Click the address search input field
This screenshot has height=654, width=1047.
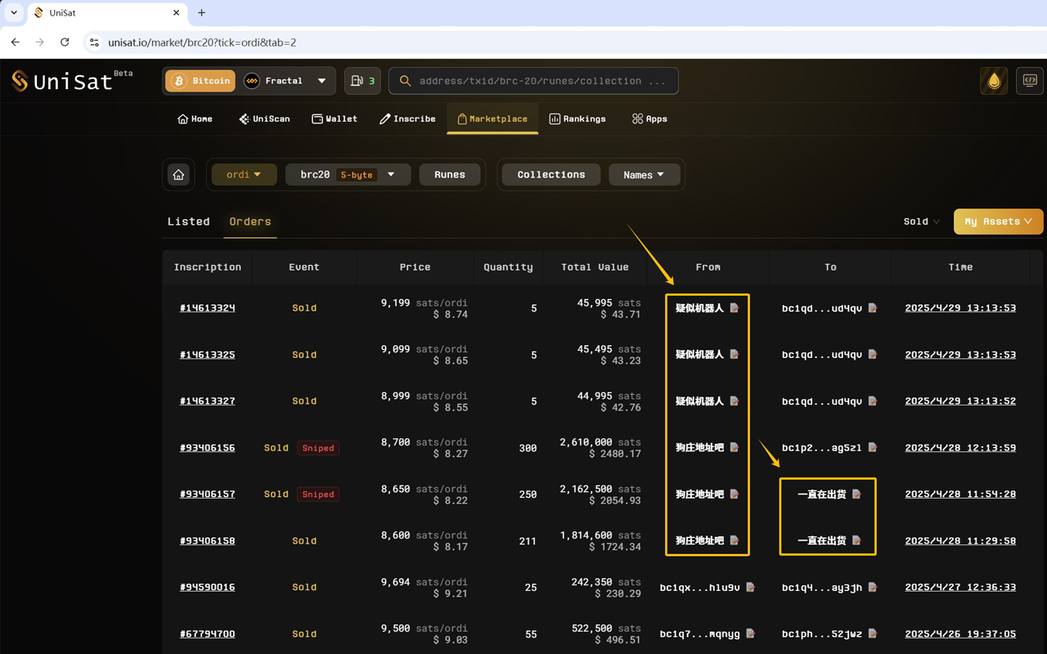click(540, 81)
